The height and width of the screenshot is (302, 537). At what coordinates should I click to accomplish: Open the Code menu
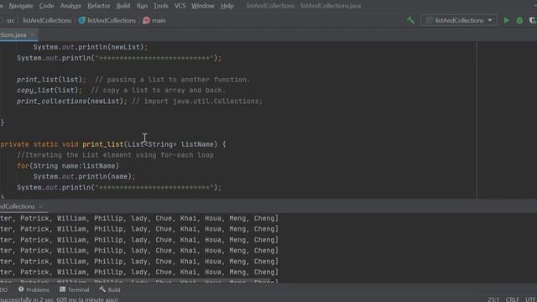pyautogui.click(x=46, y=6)
